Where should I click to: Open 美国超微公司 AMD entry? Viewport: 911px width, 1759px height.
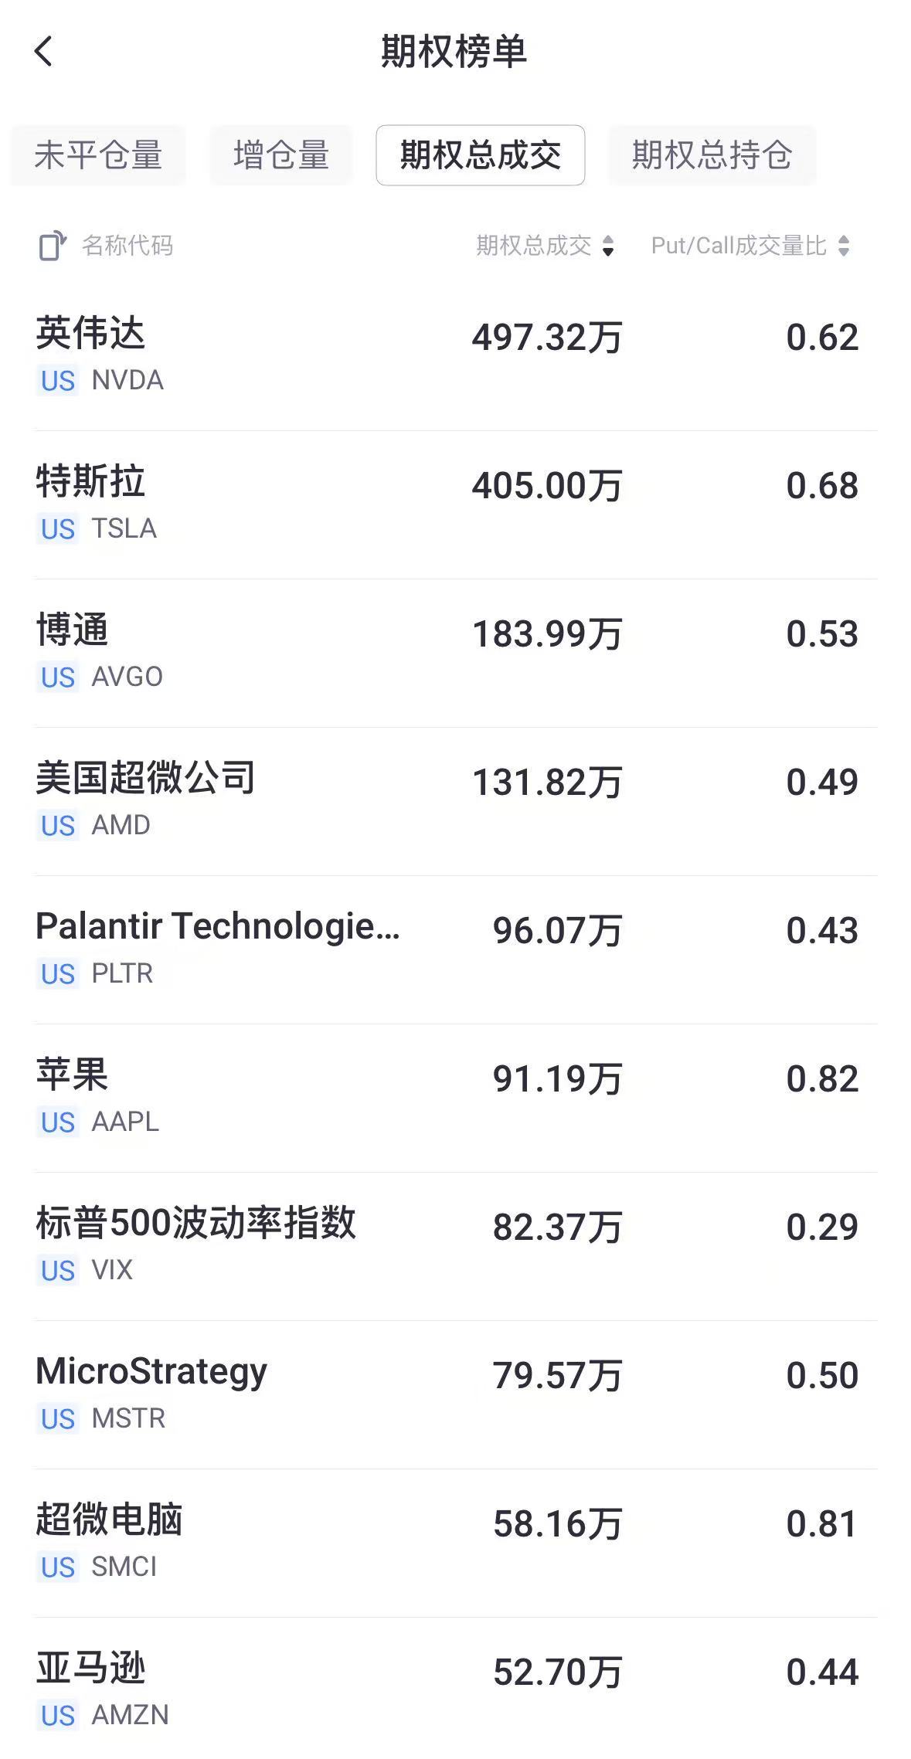pos(456,801)
